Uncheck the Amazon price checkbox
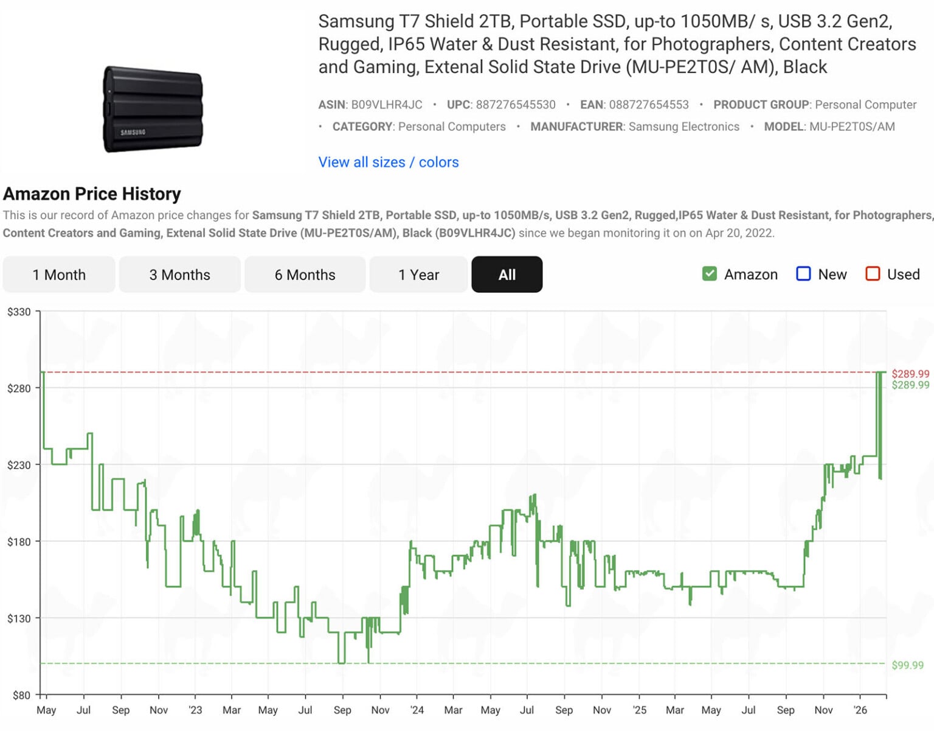The height and width of the screenshot is (731, 934). (709, 274)
